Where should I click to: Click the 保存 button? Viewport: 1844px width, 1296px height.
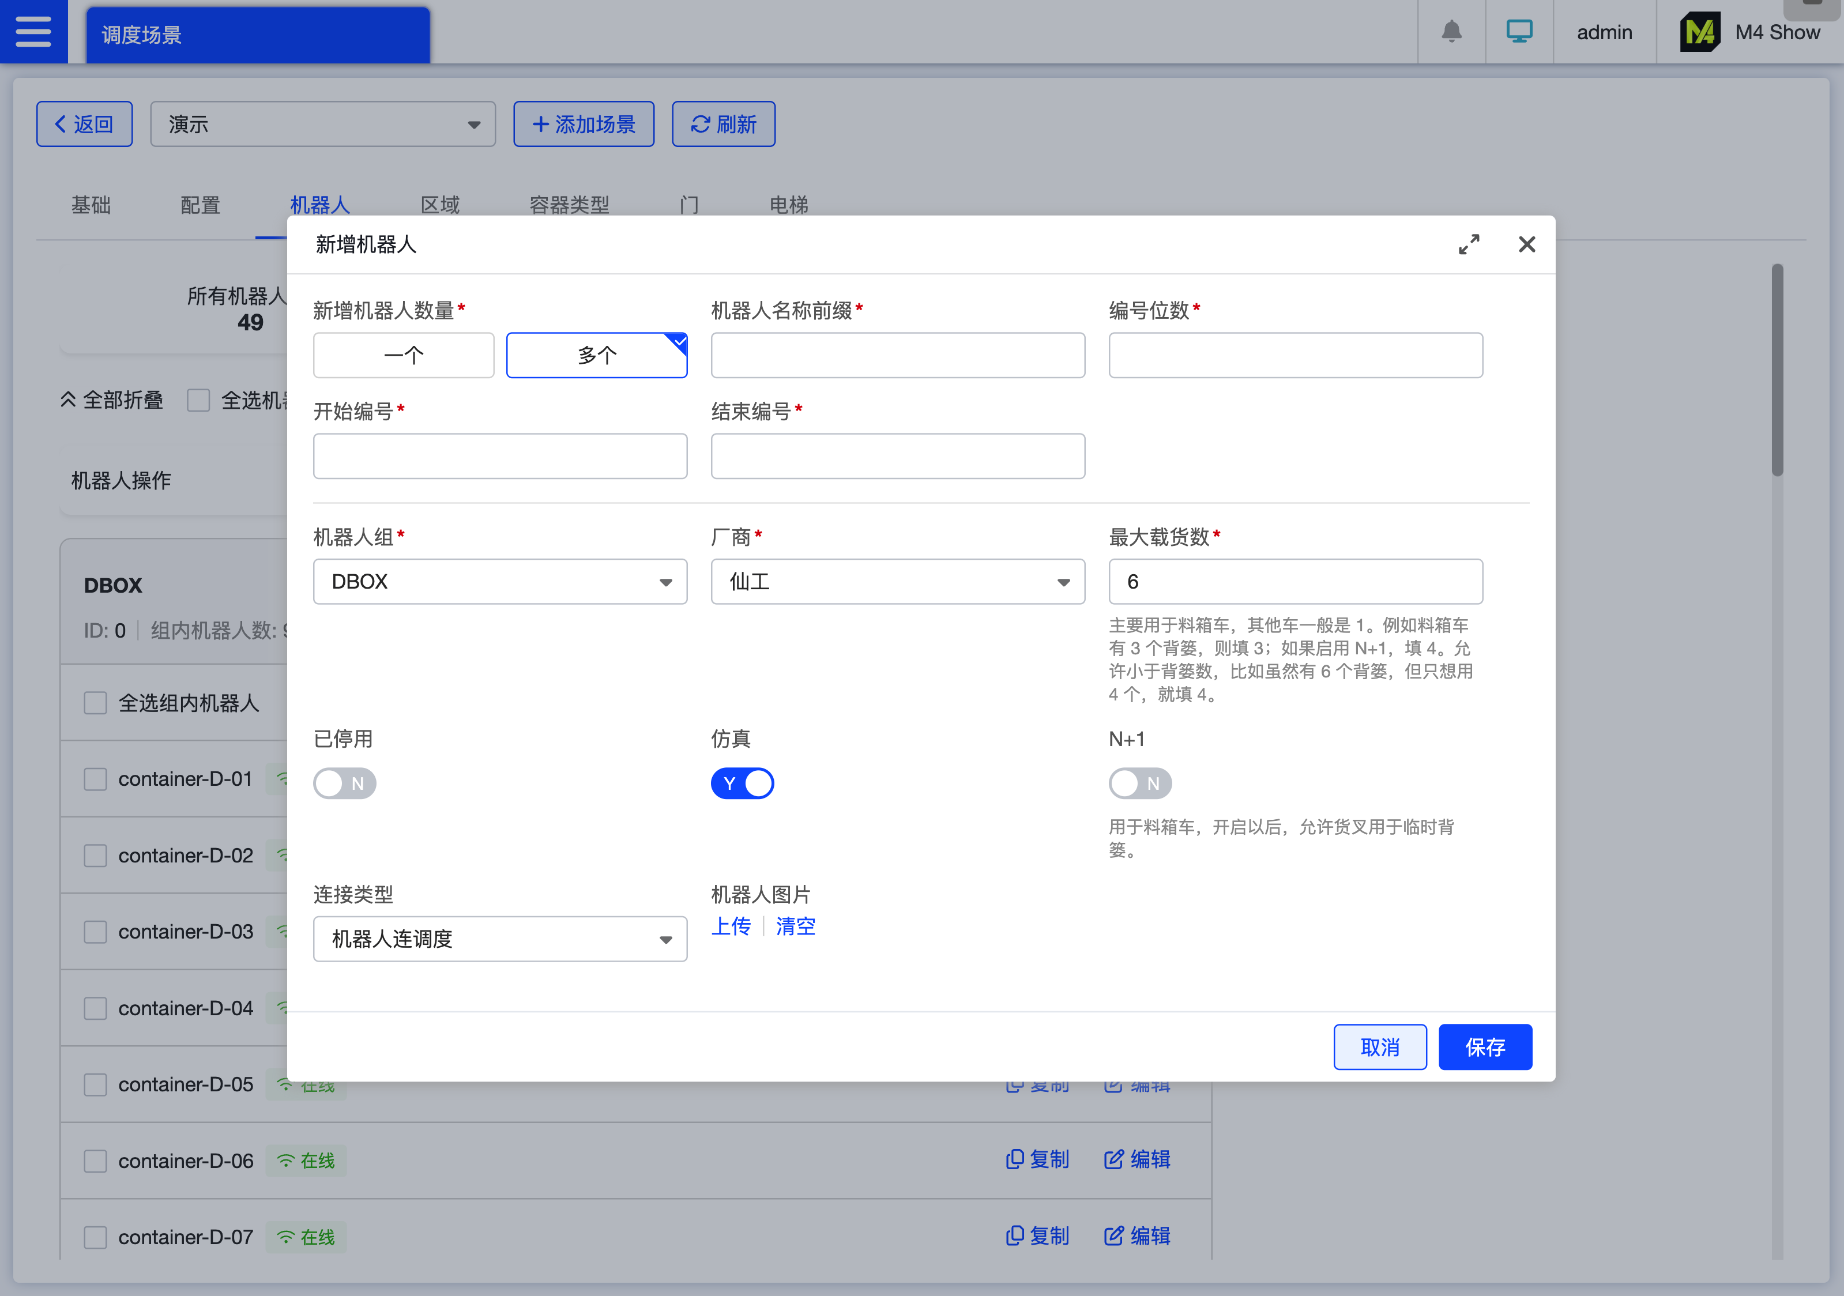click(x=1484, y=1046)
